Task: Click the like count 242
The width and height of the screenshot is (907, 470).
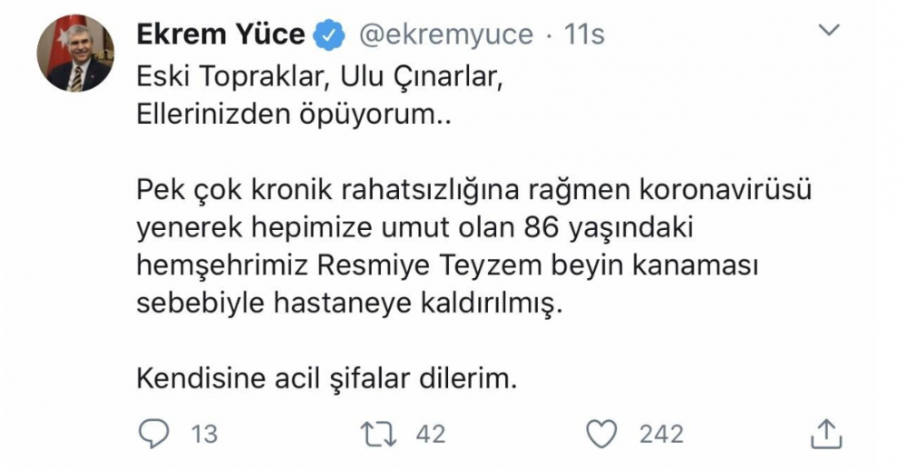Action: coord(661,435)
